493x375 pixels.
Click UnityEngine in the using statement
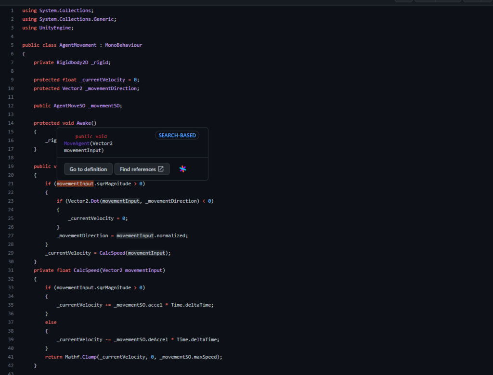(55, 27)
